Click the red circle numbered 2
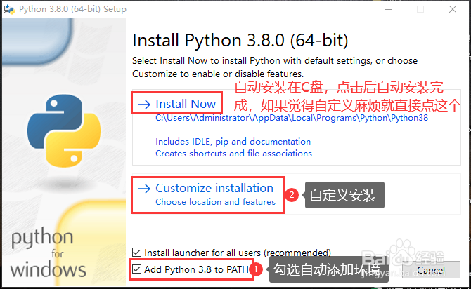This screenshot has width=471, height=289. (291, 195)
